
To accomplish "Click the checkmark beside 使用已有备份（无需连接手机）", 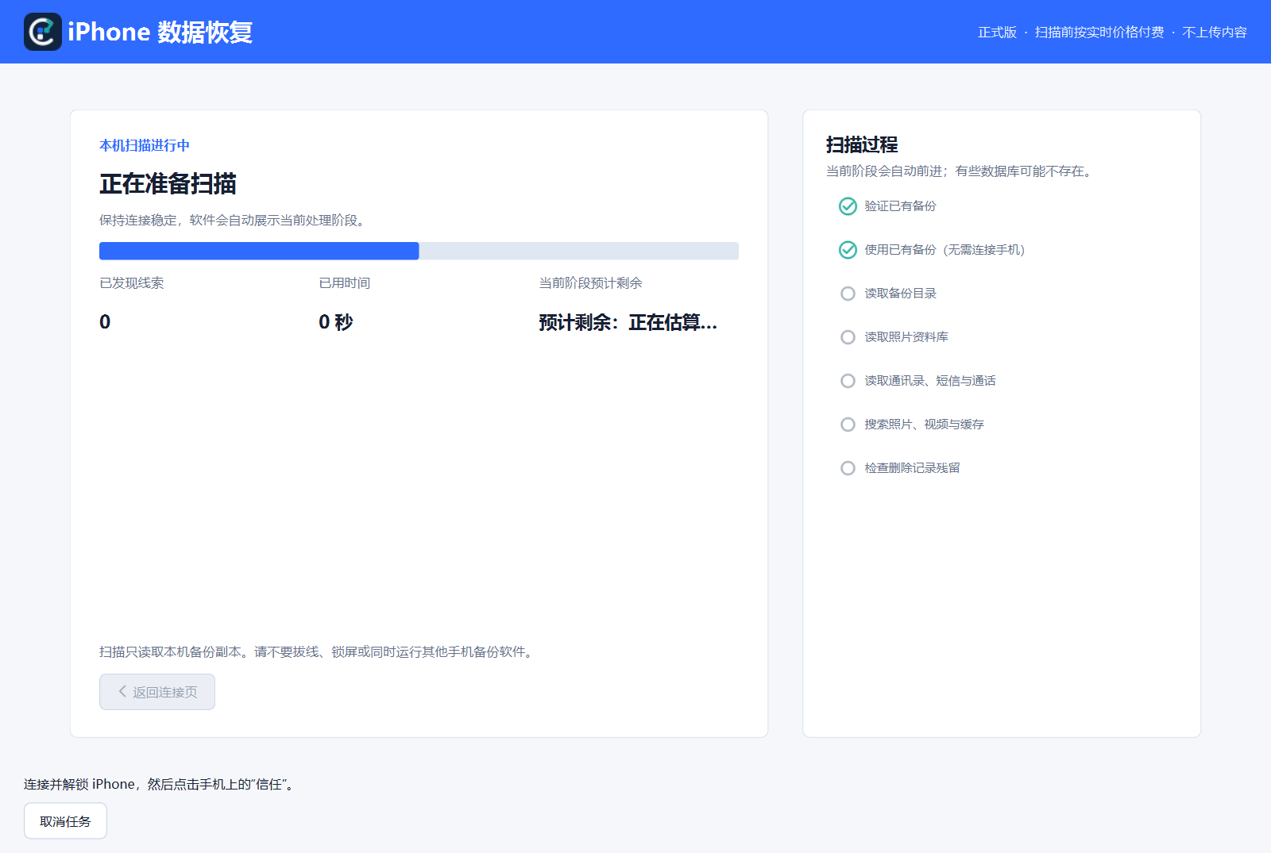I will click(848, 250).
